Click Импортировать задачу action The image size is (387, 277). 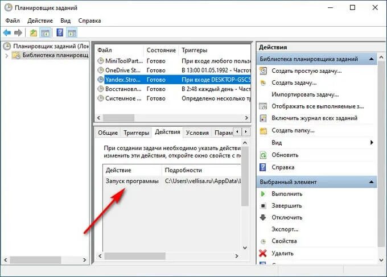[x=305, y=94]
